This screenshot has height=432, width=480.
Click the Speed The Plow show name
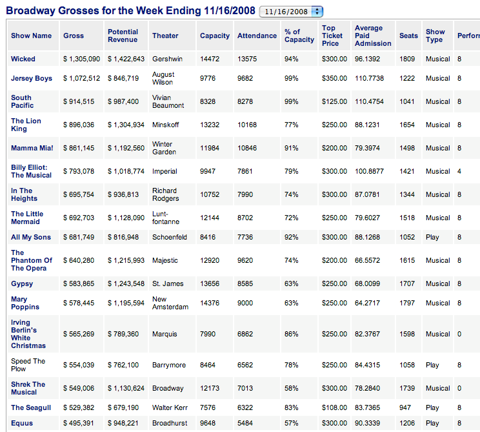28,365
